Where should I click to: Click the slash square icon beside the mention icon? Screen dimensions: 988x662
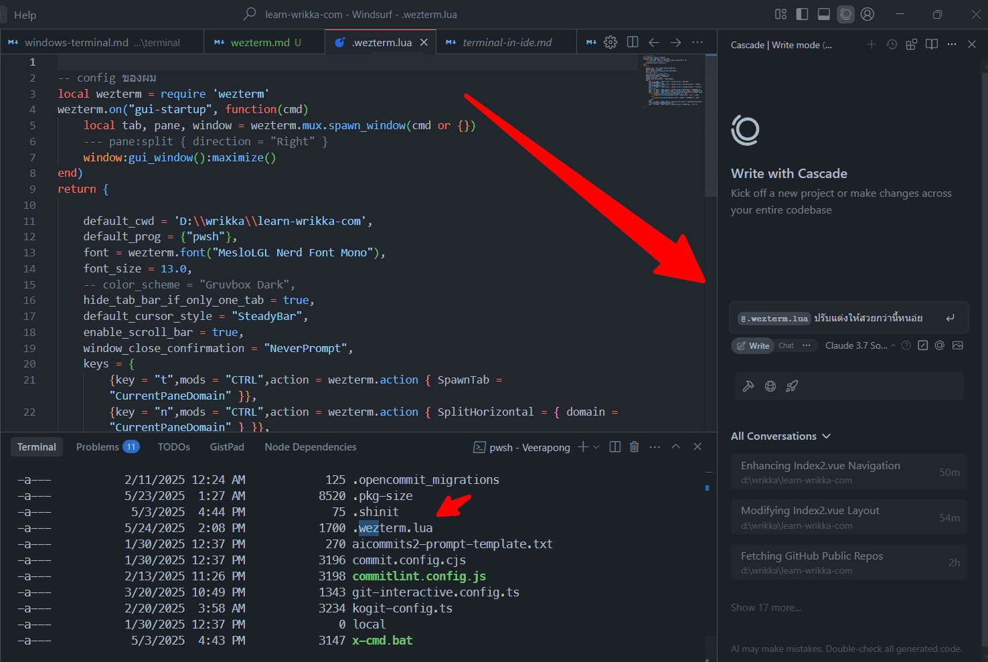[x=923, y=345]
